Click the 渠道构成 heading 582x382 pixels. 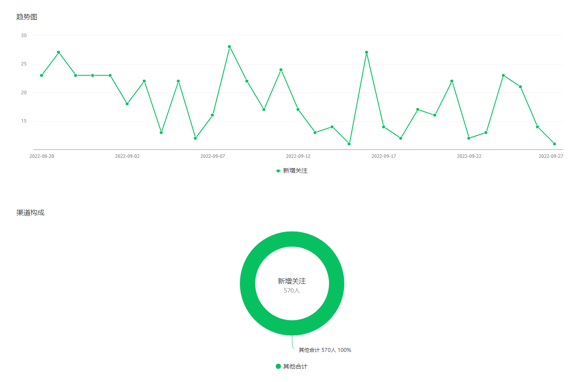[30, 213]
